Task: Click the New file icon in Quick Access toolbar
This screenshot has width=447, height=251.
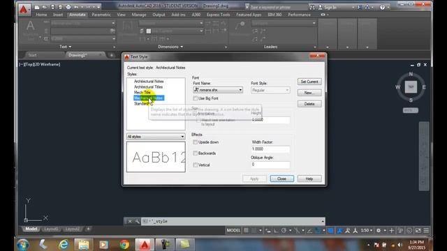Action: pos(37,7)
